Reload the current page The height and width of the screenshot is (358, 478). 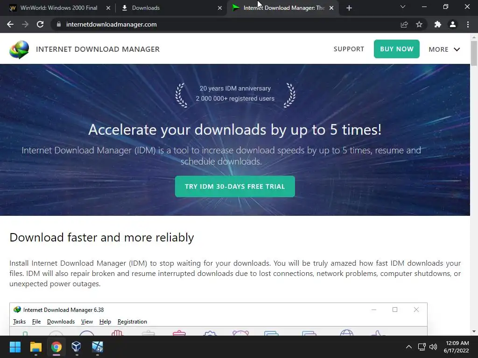tap(40, 24)
